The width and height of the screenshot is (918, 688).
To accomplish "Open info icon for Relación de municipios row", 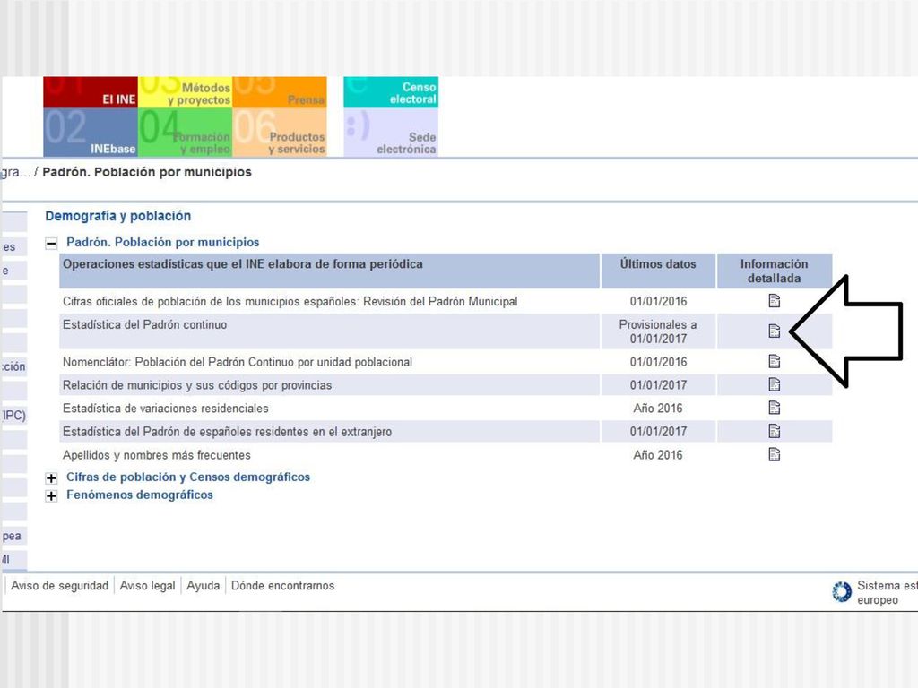I will 774,385.
